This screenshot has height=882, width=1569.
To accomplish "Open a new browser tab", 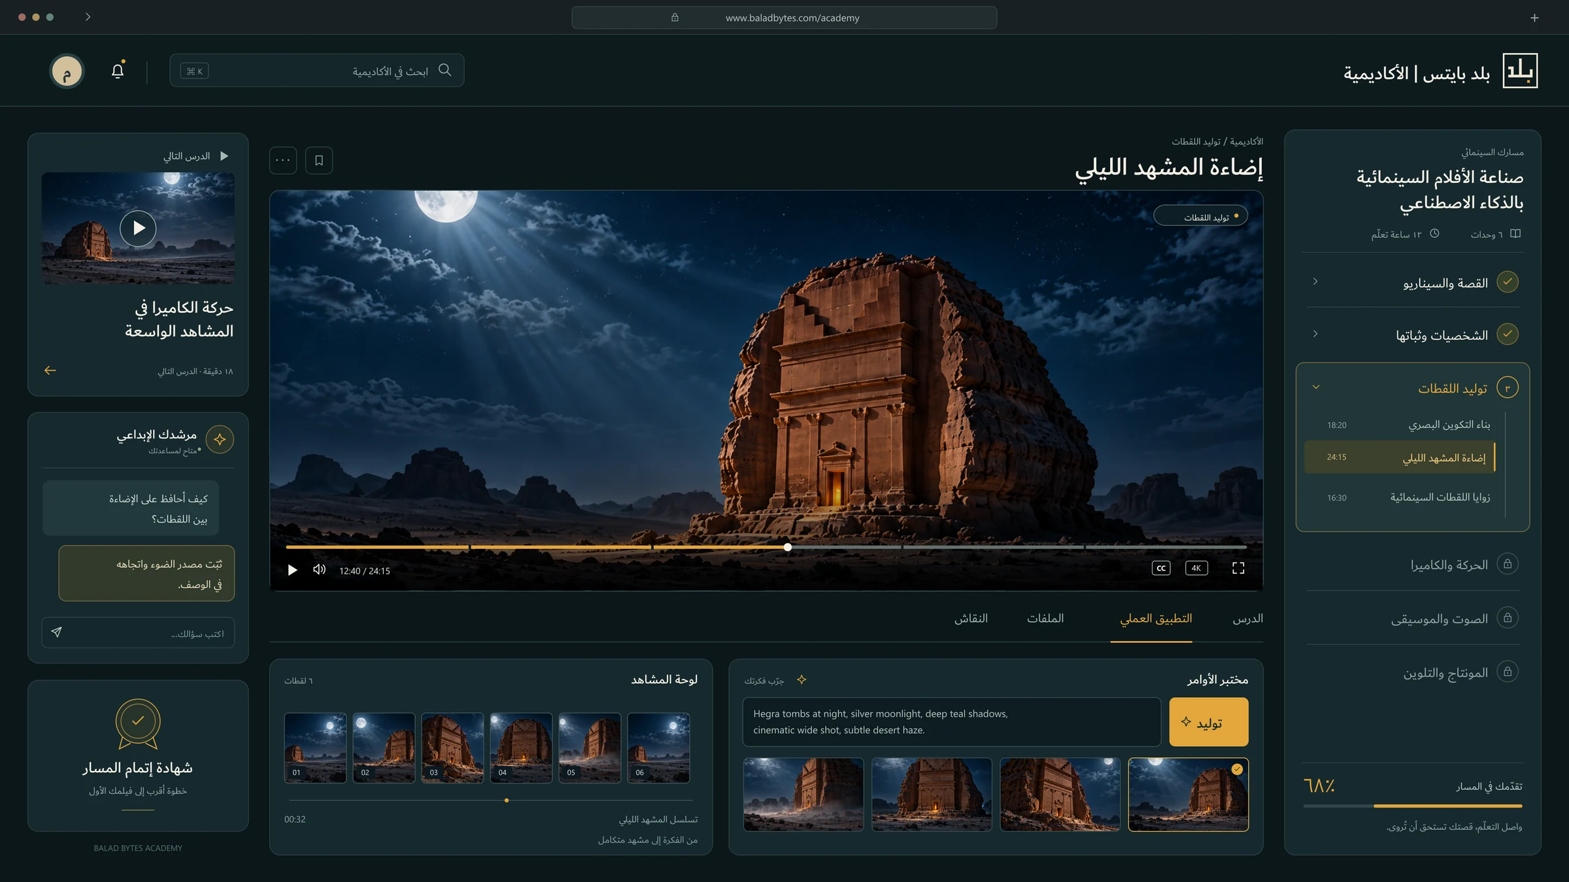I will [x=1534, y=18].
